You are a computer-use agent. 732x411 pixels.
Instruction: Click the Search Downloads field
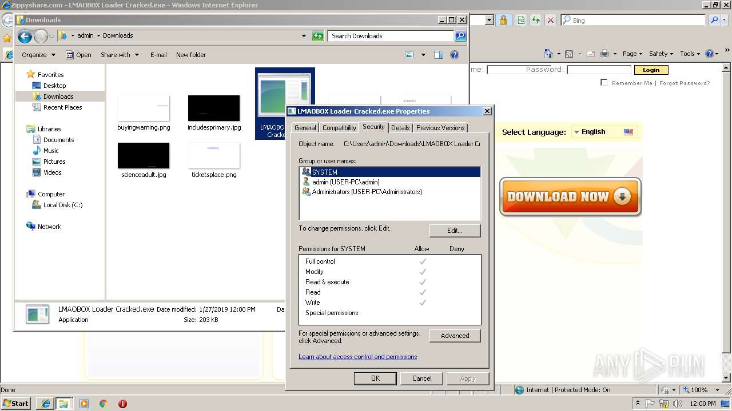391,36
